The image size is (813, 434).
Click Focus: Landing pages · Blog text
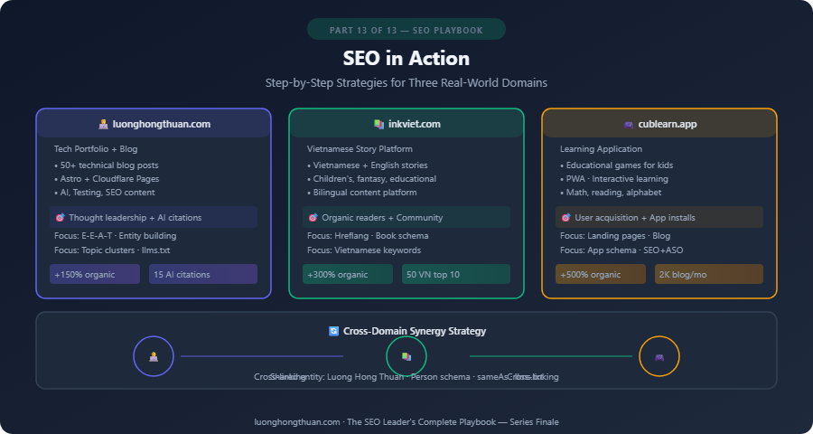[x=615, y=236]
